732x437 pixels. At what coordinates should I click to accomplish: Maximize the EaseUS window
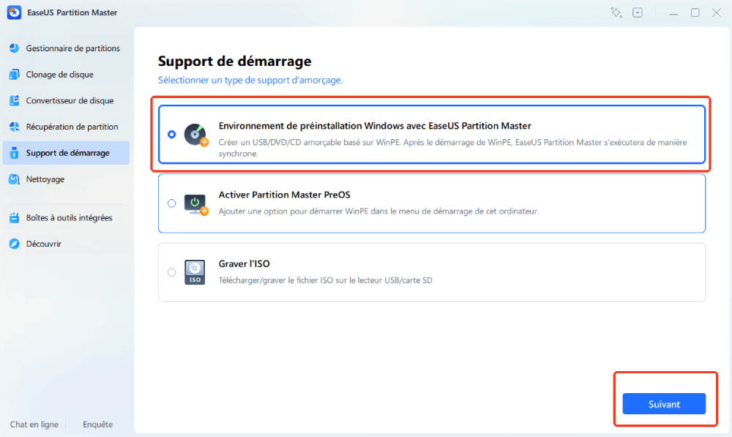695,12
